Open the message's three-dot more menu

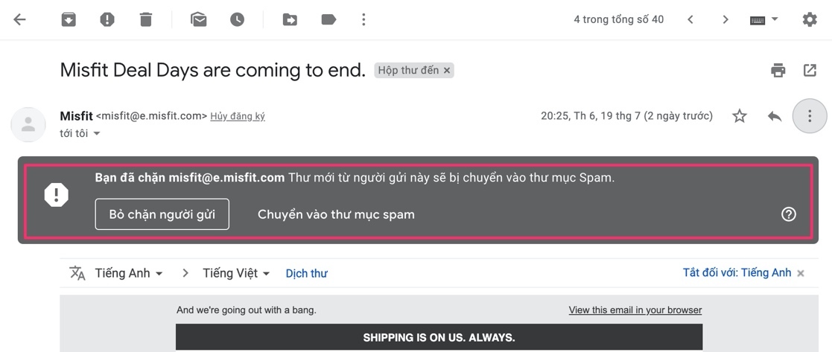point(809,116)
